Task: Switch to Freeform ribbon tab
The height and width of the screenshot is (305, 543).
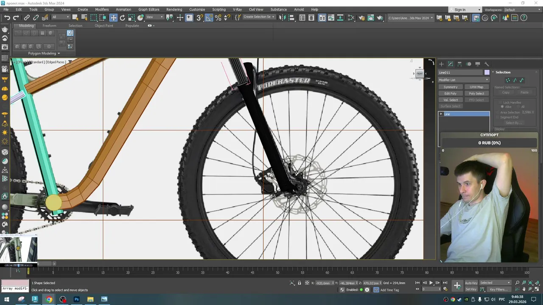Action: [49, 25]
